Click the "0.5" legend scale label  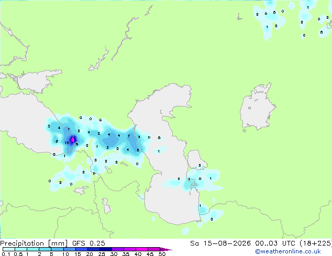coord(18,254)
